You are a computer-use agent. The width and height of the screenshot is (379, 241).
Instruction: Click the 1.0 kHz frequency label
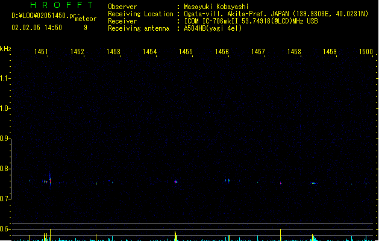click(4, 108)
